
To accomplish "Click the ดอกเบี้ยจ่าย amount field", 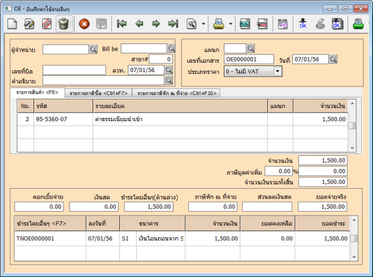I will pos(39,207).
